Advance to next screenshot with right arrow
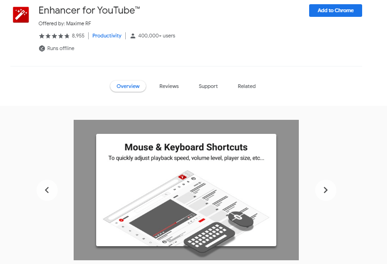 [x=326, y=190]
